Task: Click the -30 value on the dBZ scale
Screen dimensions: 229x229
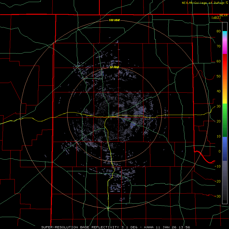Action: (218, 196)
